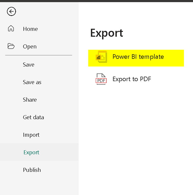
Task: Click the Open folder icon
Action: [x=11, y=46]
